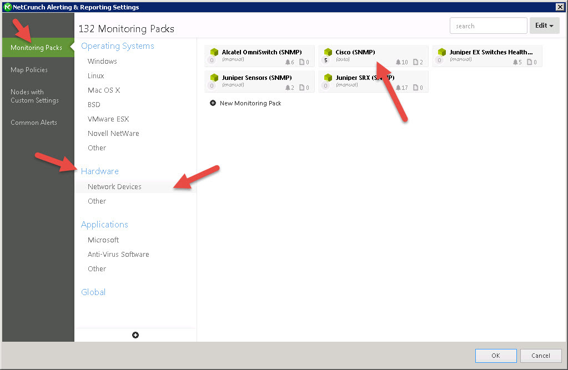Screen dimensions: 568x370
Task: Select Linux under Operating Systems
Action: pos(95,75)
